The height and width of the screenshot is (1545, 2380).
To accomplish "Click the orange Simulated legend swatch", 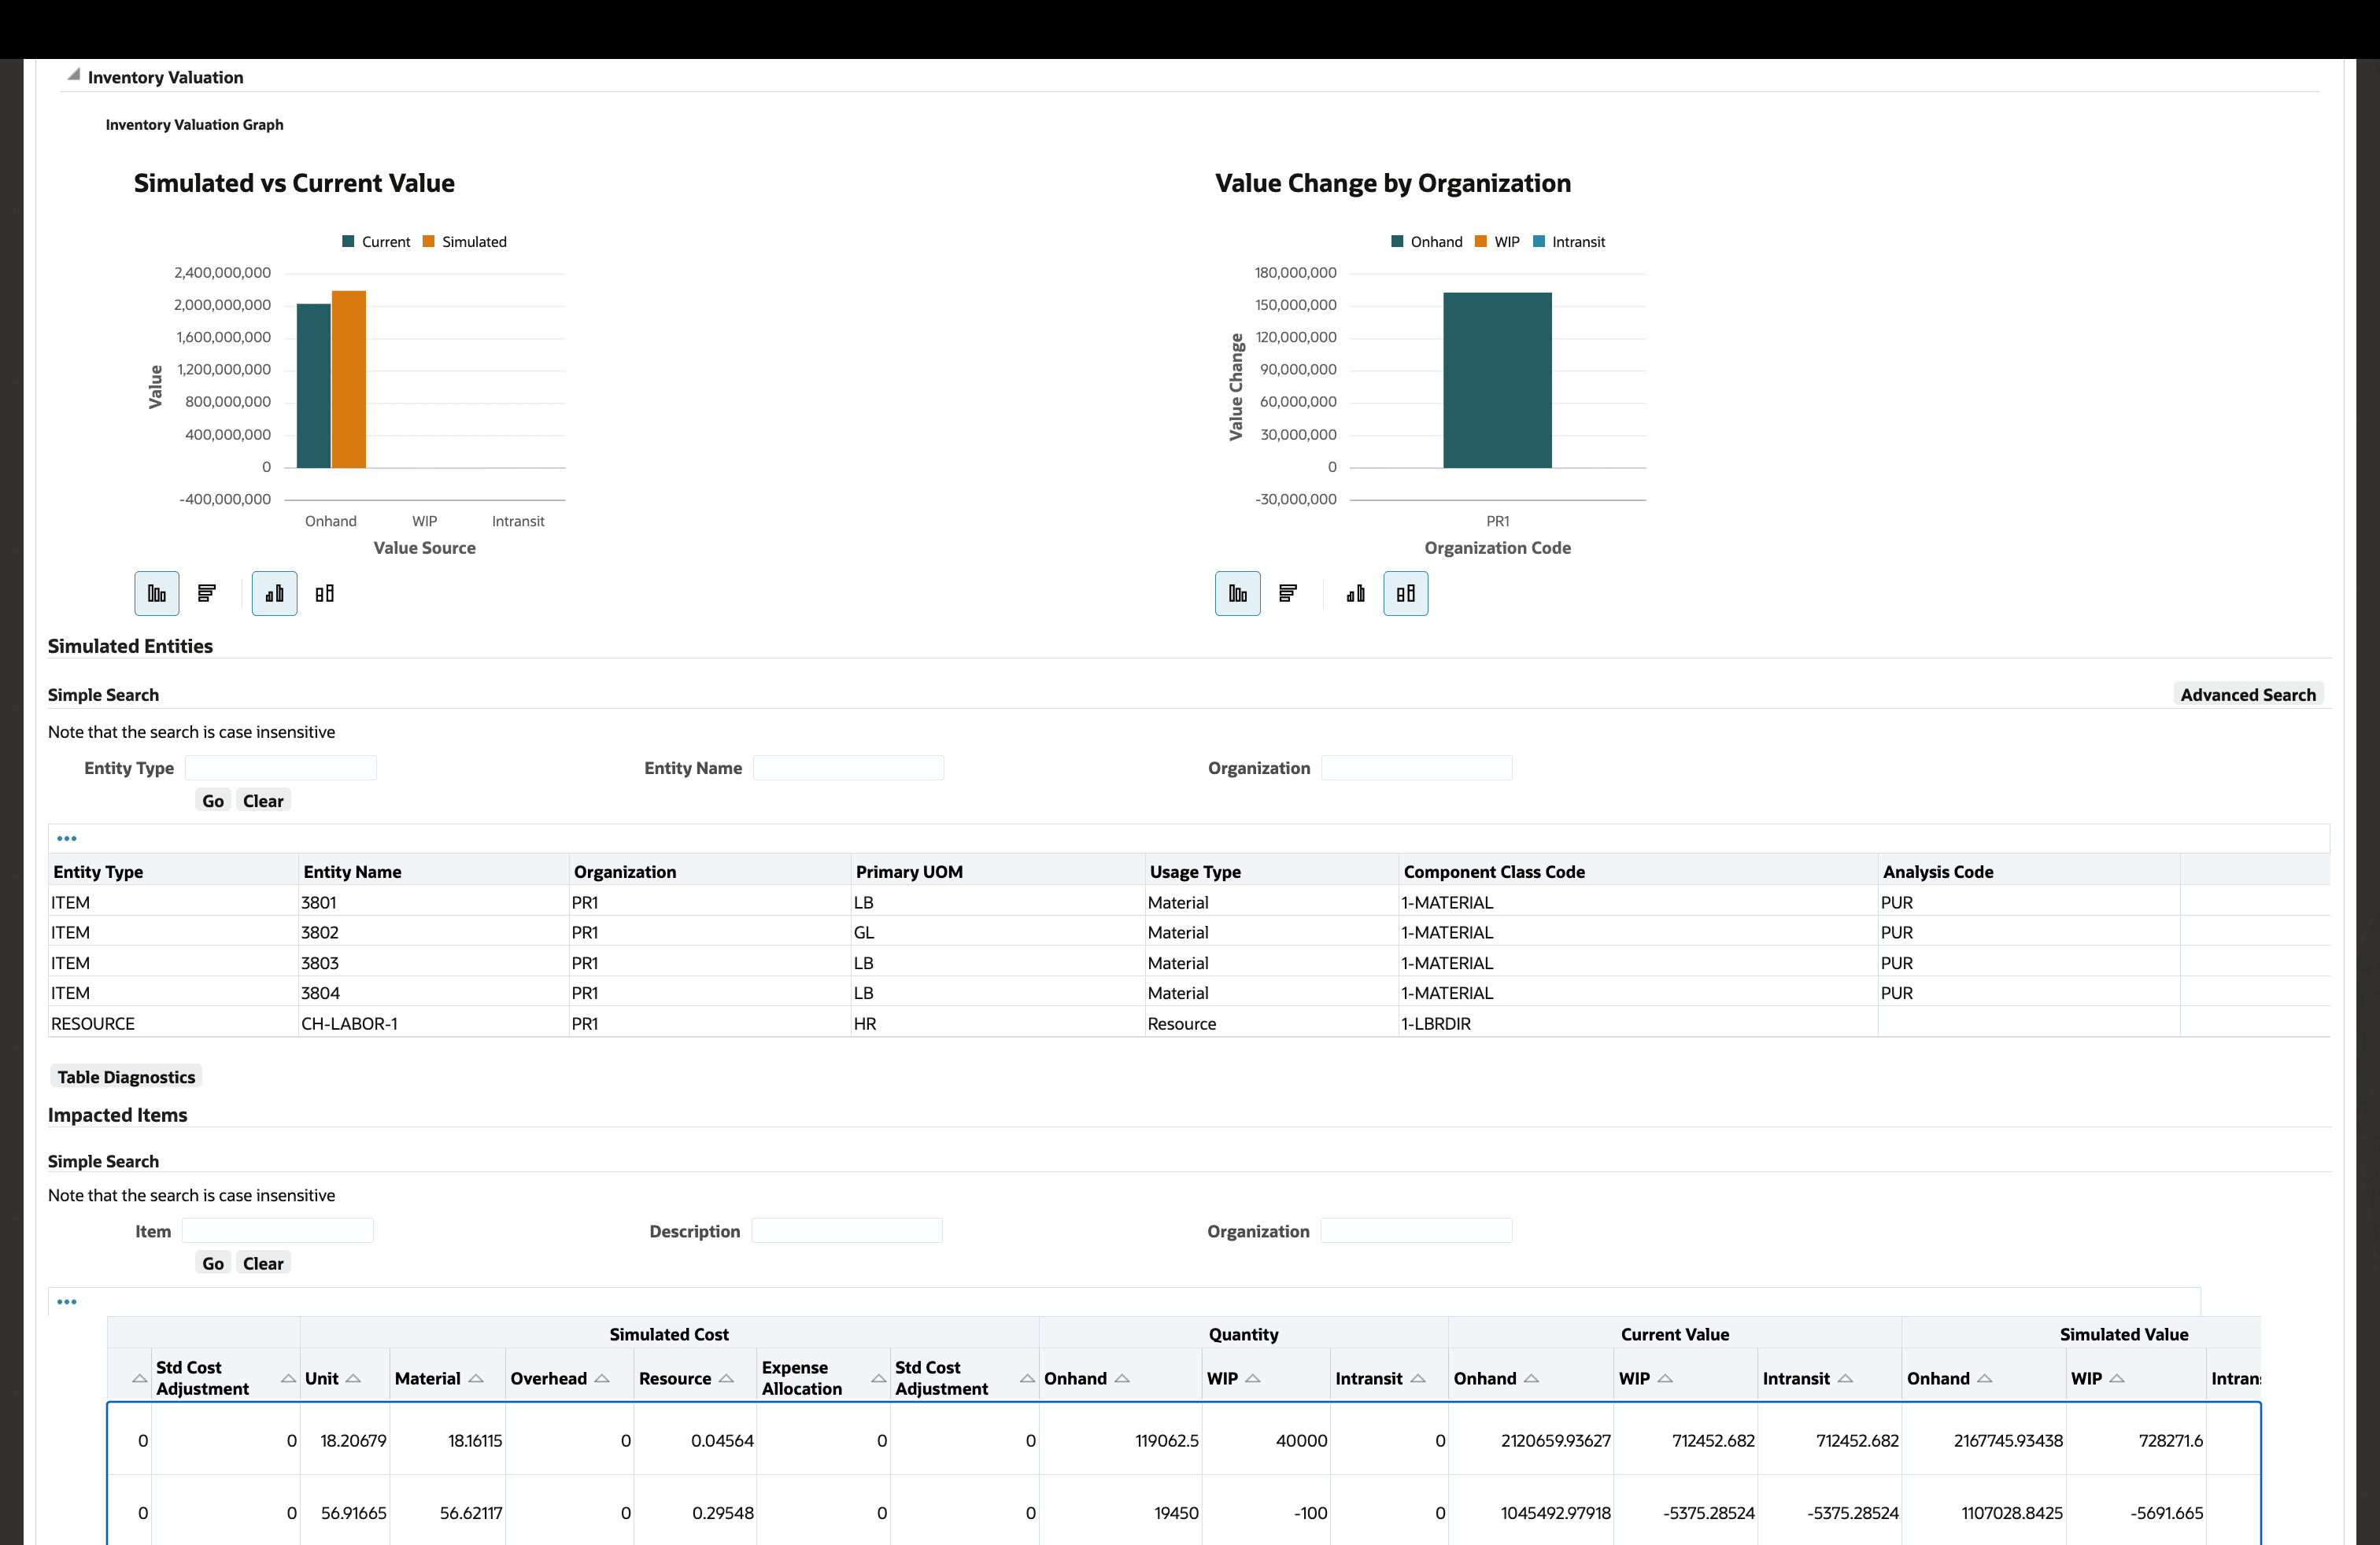I will pyautogui.click(x=429, y=241).
